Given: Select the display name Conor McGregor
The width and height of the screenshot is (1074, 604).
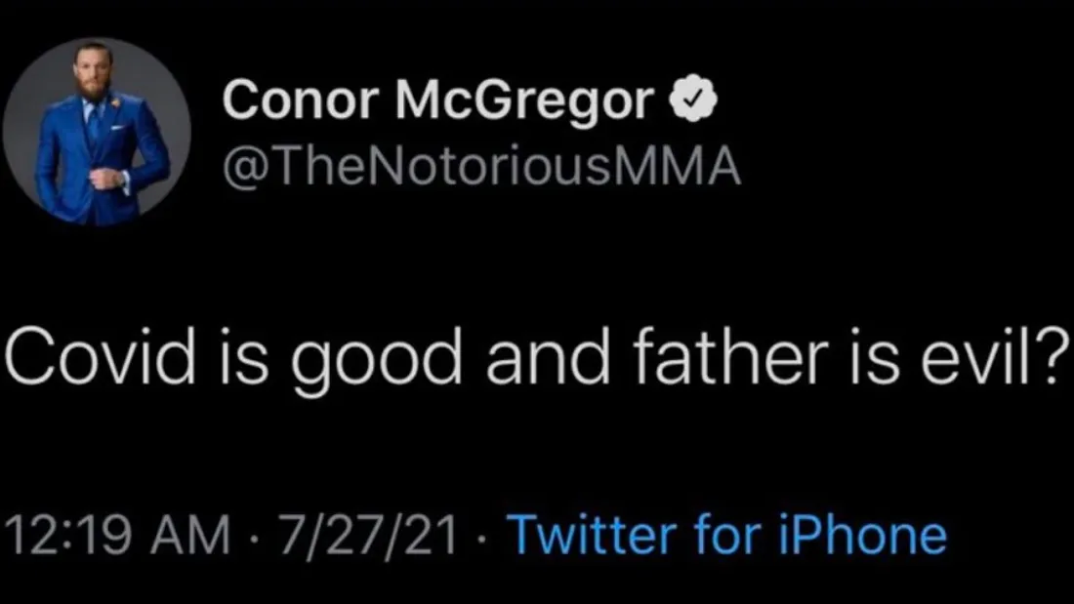Looking at the screenshot, I should click(439, 98).
